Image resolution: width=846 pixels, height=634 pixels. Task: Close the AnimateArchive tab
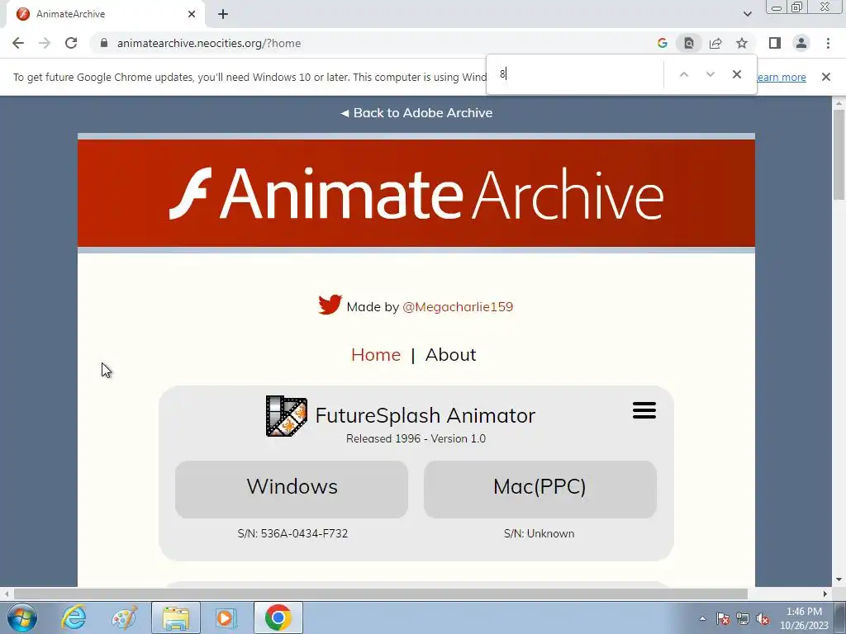(192, 14)
